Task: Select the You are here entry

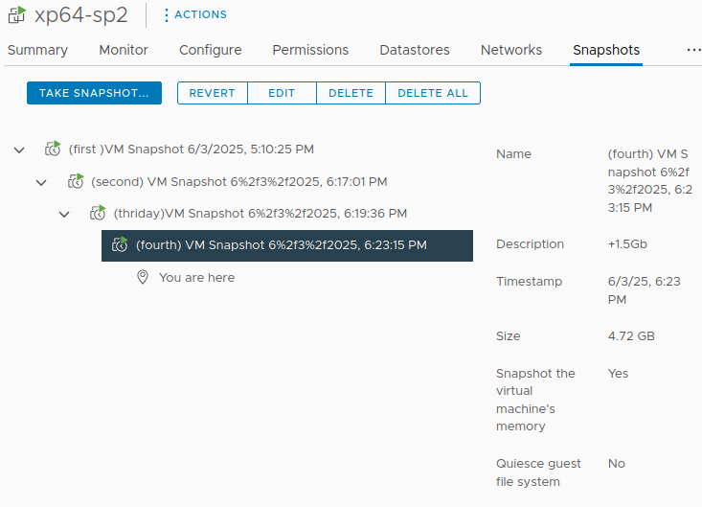Action: pyautogui.click(x=196, y=277)
